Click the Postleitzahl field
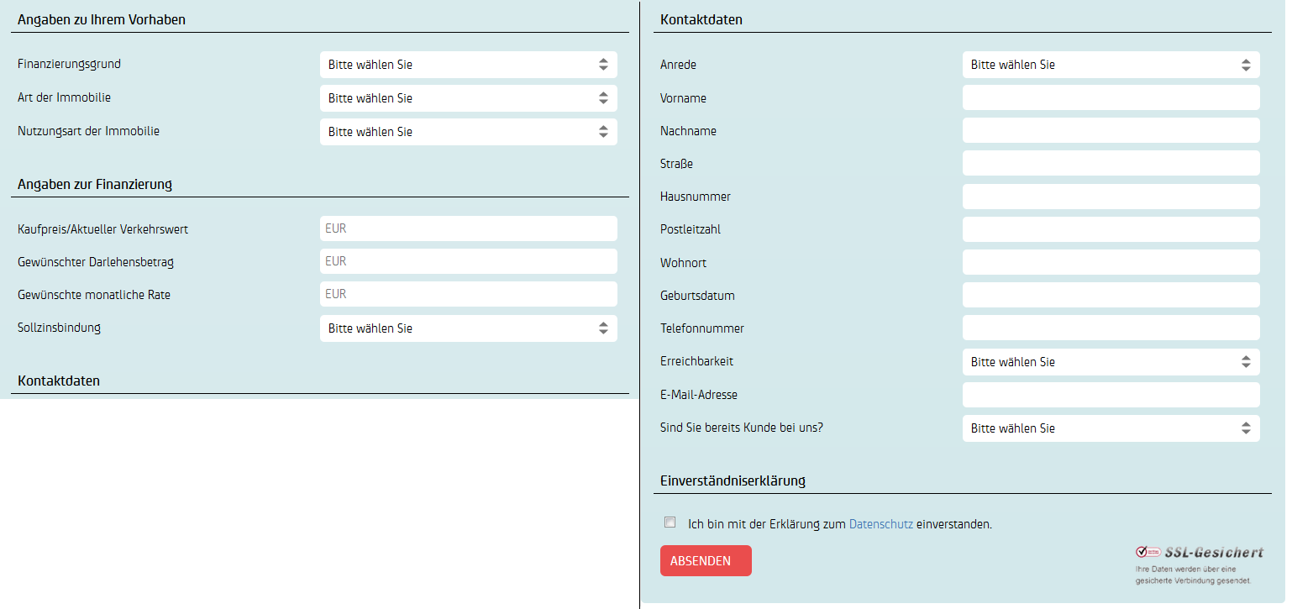 [1111, 229]
